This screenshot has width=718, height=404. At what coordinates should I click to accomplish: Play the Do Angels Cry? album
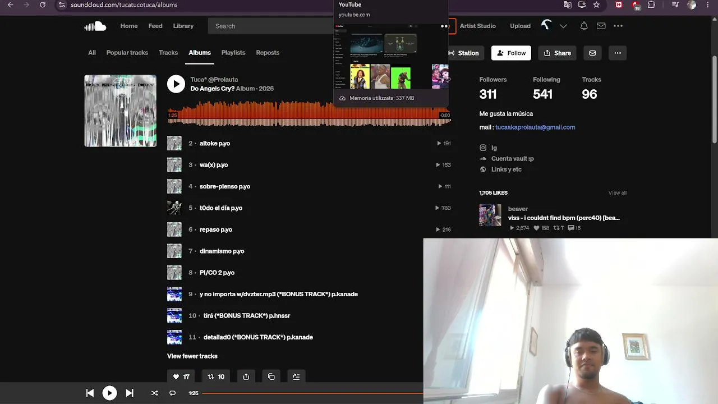click(x=176, y=84)
